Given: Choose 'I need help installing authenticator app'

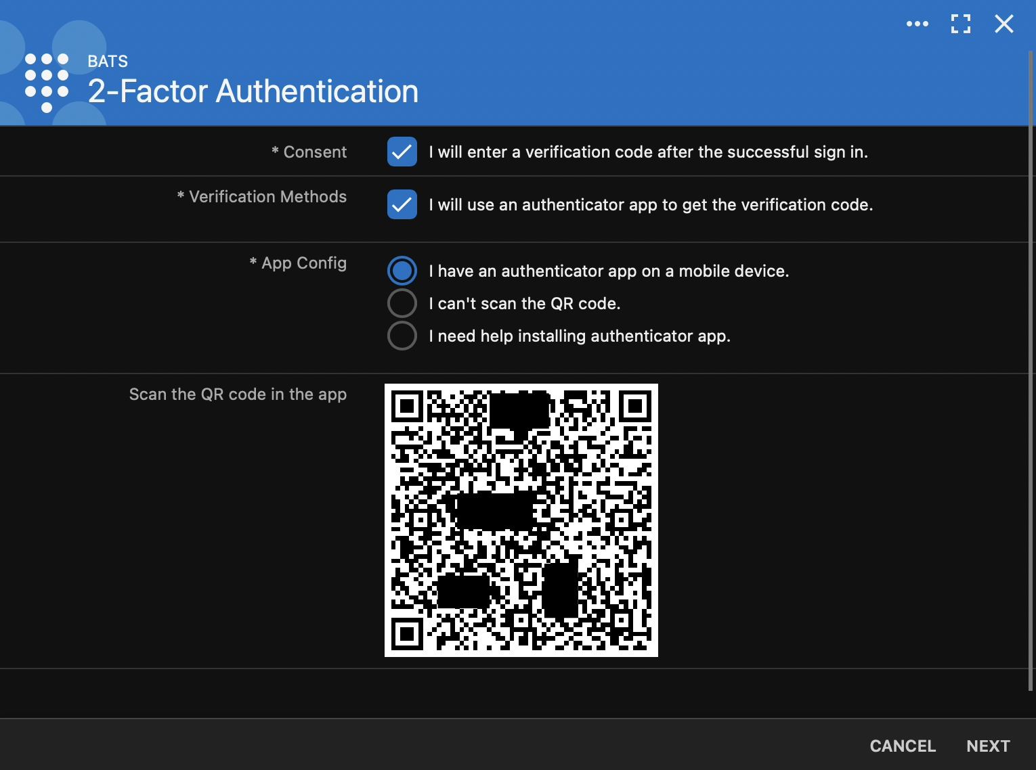Looking at the screenshot, I should 402,336.
